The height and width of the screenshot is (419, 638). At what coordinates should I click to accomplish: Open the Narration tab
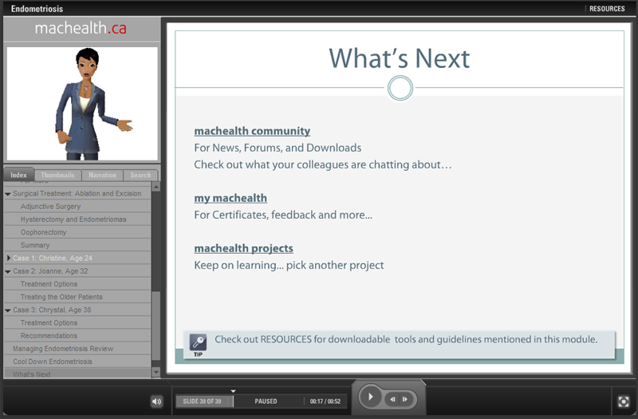point(102,175)
